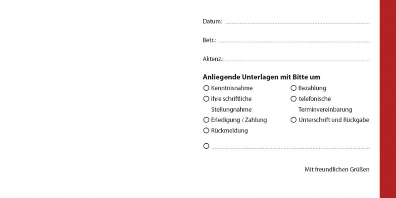
Task: Click the Terminvereinbarung text line
Action: 325,110
